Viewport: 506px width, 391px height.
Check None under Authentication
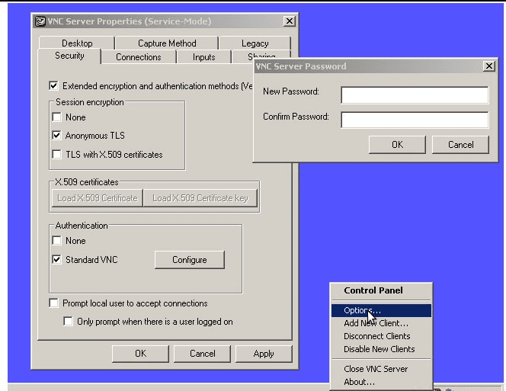[x=57, y=241]
